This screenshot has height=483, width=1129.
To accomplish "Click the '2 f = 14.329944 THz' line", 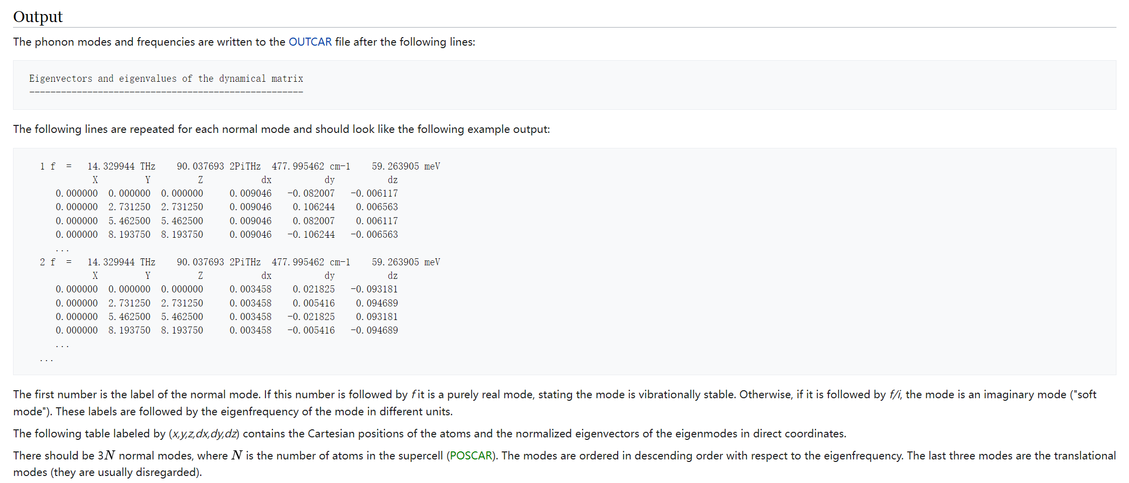I will tap(240, 262).
